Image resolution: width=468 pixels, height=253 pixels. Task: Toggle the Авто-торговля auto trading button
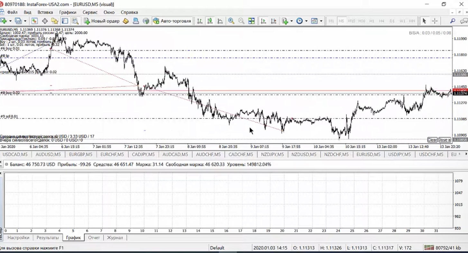172,21
